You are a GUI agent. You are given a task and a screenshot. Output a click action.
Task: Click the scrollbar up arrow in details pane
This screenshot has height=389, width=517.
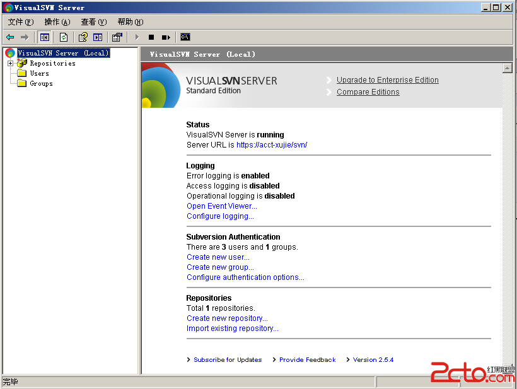[x=507, y=68]
